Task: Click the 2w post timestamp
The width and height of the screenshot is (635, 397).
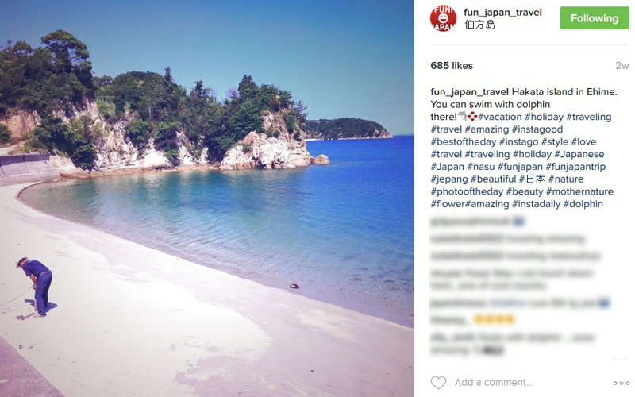Action: 622,66
